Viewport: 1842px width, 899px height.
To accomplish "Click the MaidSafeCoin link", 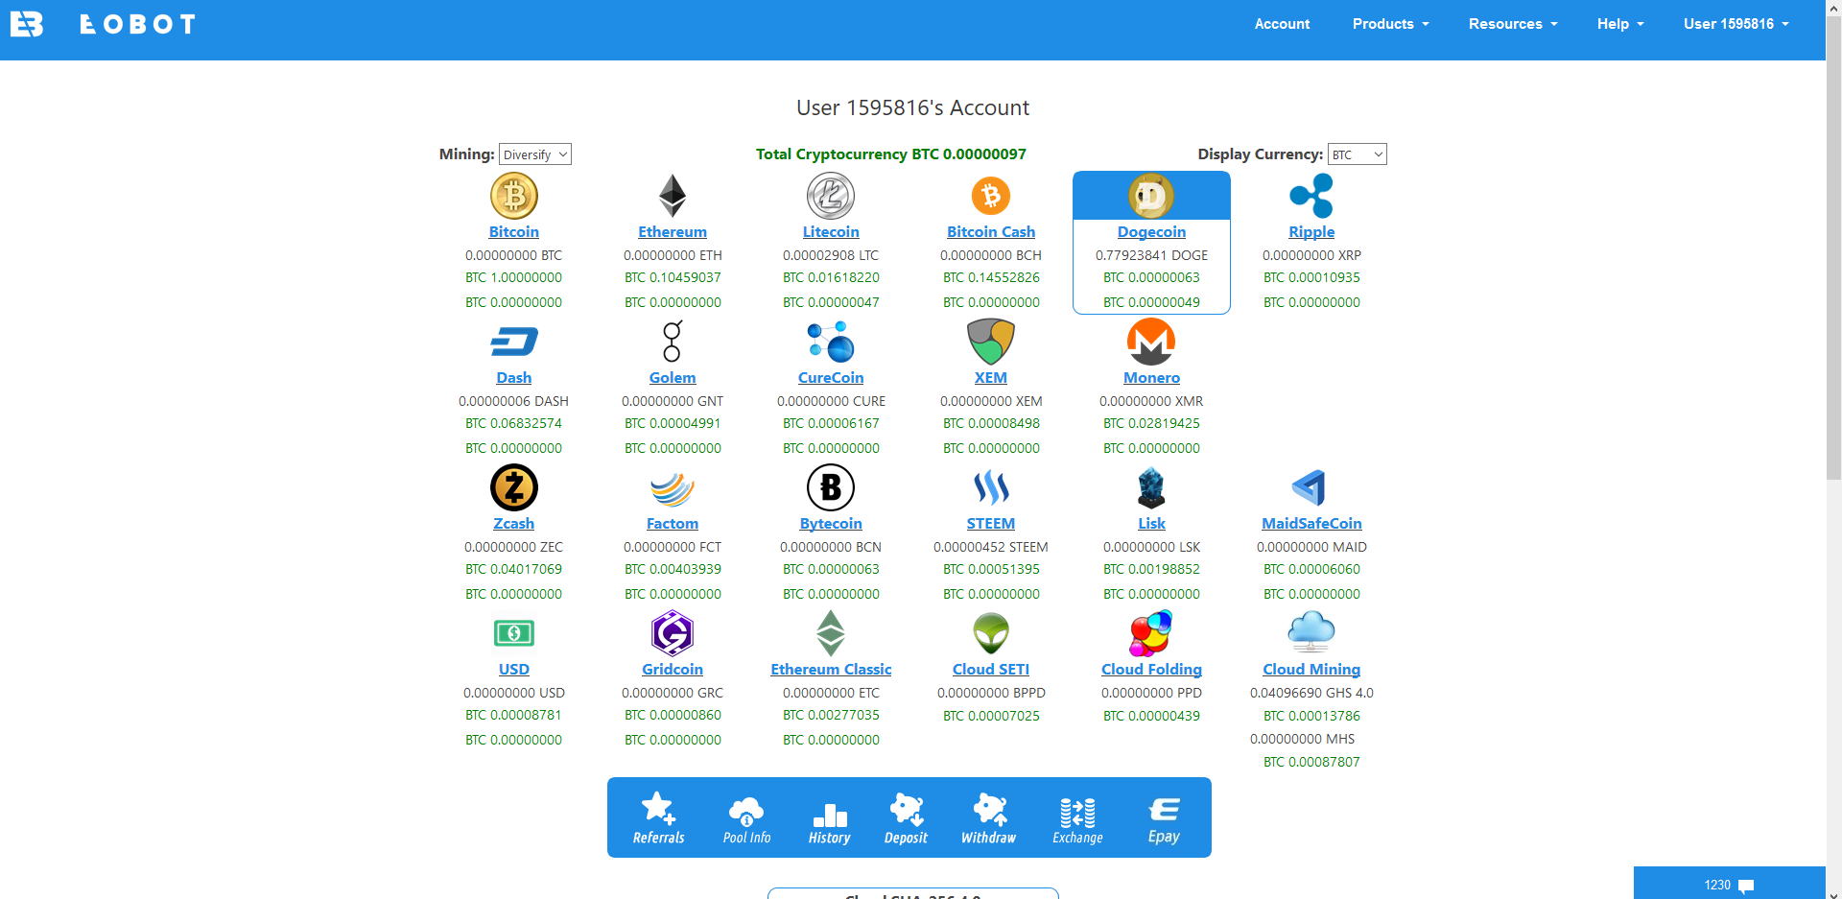I will (x=1311, y=524).
